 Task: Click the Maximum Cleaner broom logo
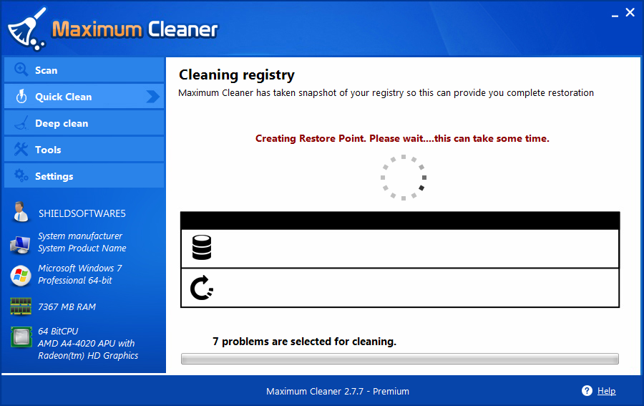click(x=27, y=29)
